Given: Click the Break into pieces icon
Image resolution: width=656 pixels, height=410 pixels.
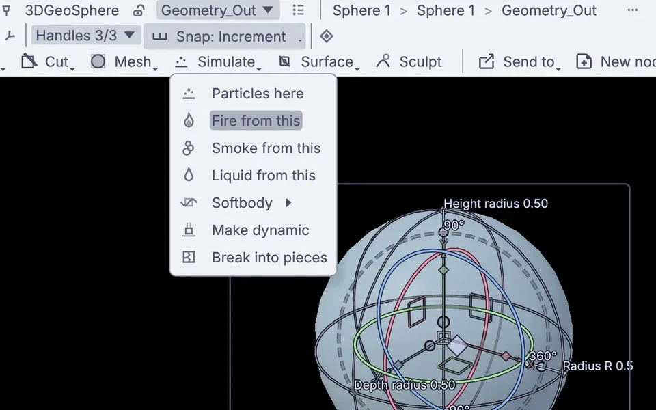Looking at the screenshot, I should pos(189,258).
